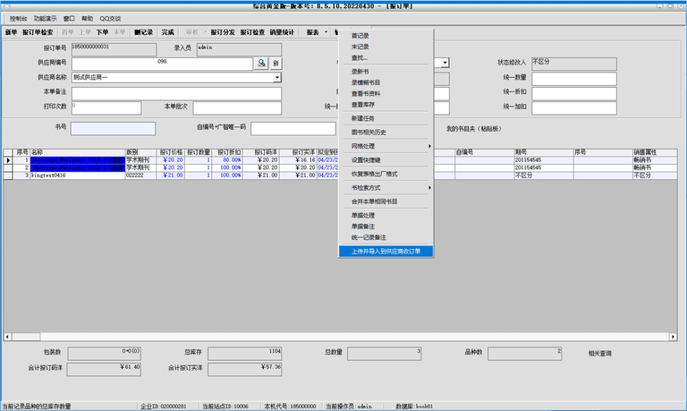Click 我的书目夹（粘贴板）link

(x=474, y=129)
